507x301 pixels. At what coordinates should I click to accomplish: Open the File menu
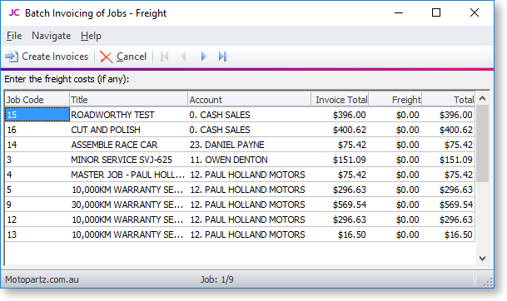pyautogui.click(x=14, y=36)
